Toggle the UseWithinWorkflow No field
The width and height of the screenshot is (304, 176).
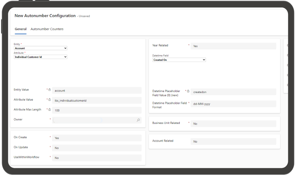pos(97,158)
